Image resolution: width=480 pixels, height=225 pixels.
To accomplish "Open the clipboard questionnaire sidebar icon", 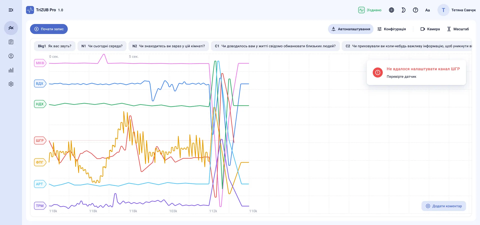I will click(11, 42).
